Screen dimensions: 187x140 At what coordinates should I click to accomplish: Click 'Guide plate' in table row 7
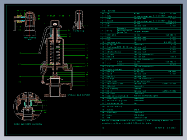[111, 35]
